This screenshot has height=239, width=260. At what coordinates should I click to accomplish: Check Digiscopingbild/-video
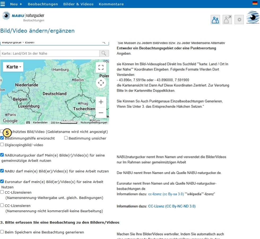(2, 144)
